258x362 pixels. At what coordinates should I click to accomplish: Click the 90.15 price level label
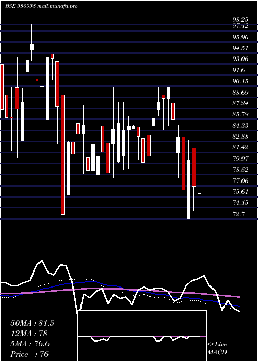point(240,81)
